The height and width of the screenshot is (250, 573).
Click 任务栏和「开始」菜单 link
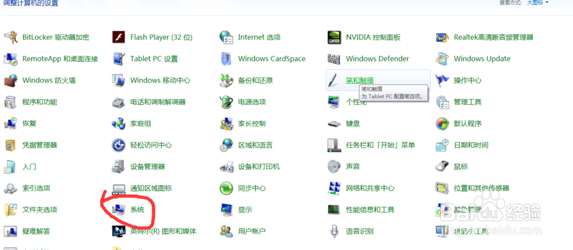click(380, 145)
